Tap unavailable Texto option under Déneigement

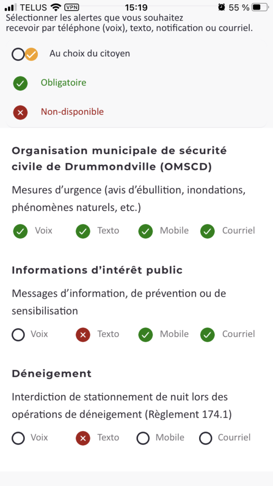83,438
